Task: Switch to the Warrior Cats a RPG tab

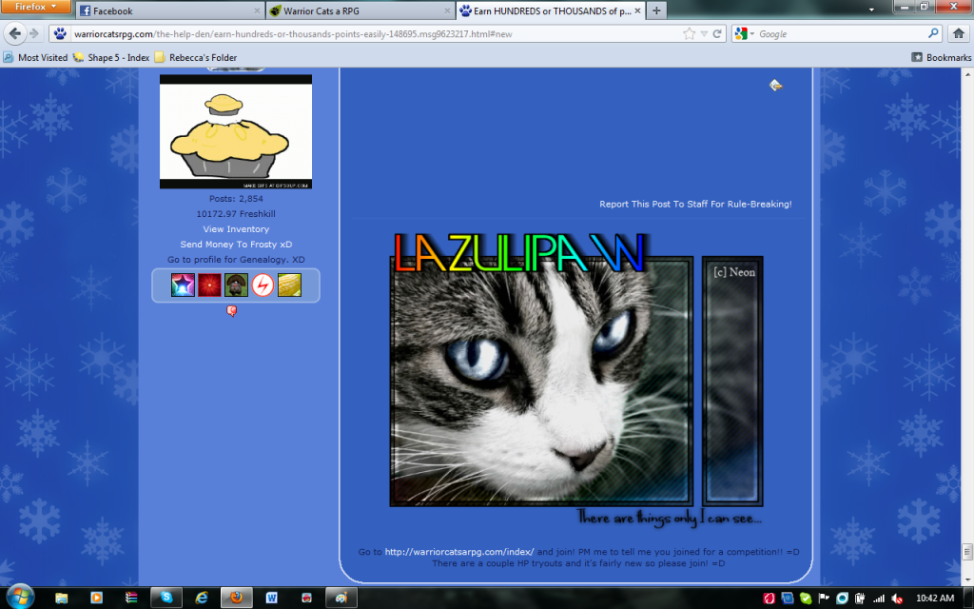Action: pyautogui.click(x=357, y=11)
